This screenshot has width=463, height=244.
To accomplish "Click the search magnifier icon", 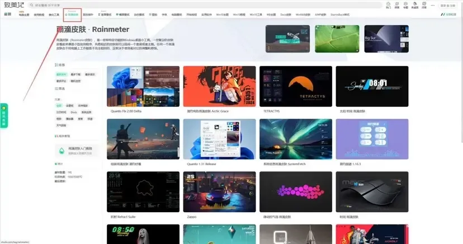I will pos(32,5).
